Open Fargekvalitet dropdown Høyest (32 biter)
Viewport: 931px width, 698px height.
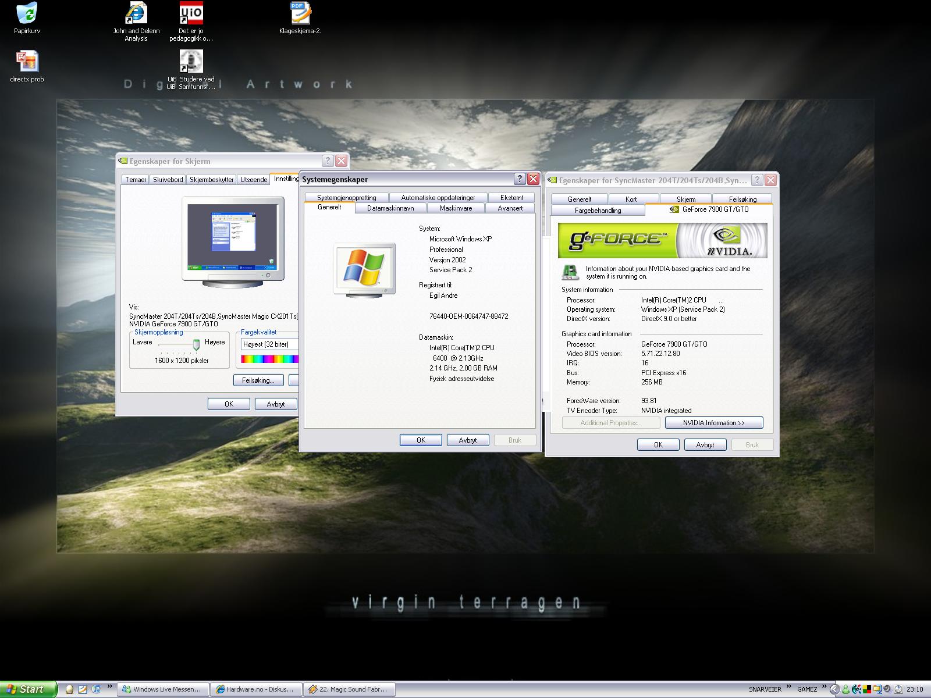tap(270, 344)
